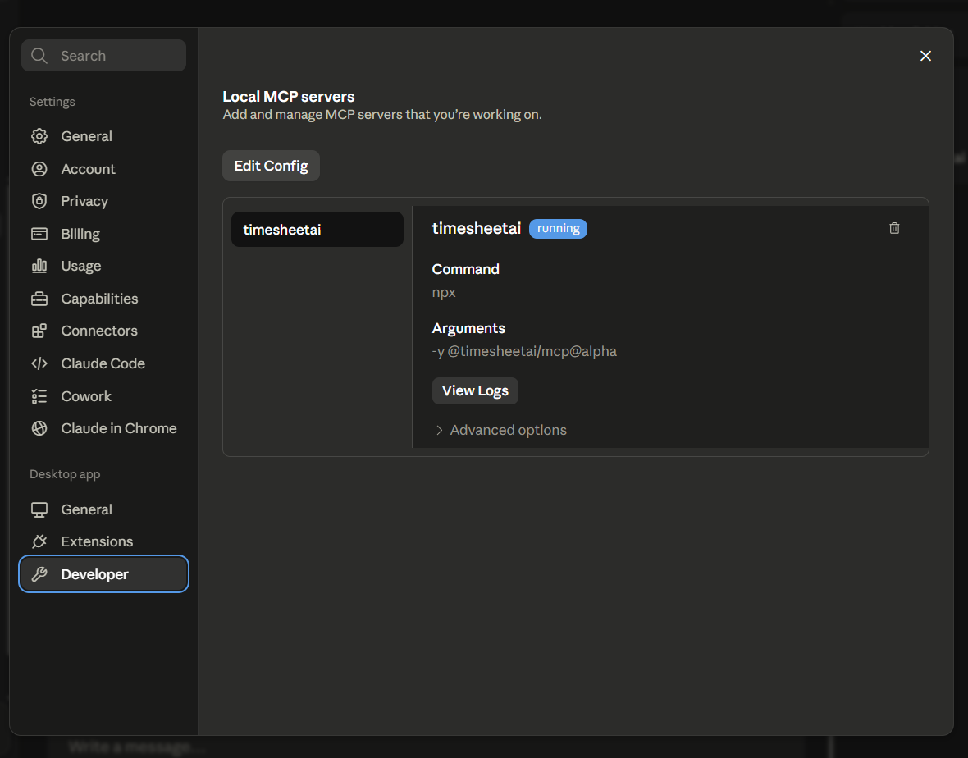The height and width of the screenshot is (758, 968).
Task: Click the Extensions plug icon
Action: click(x=39, y=541)
